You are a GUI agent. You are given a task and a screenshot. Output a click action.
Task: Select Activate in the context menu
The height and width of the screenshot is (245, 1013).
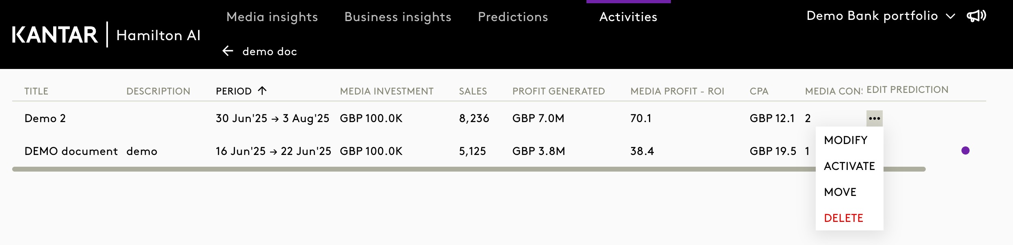[x=849, y=166]
